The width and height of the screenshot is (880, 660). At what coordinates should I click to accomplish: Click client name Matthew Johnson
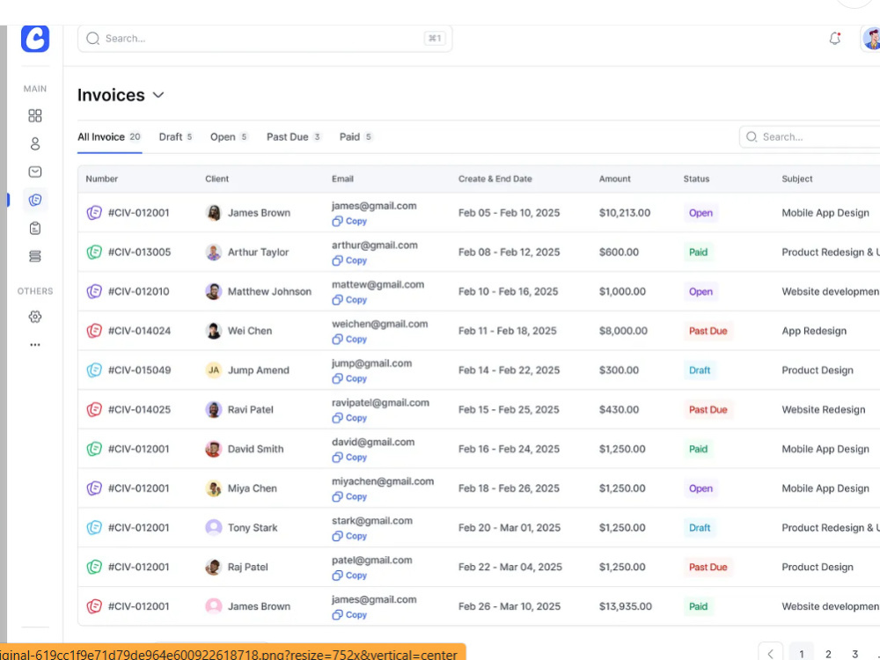[269, 291]
